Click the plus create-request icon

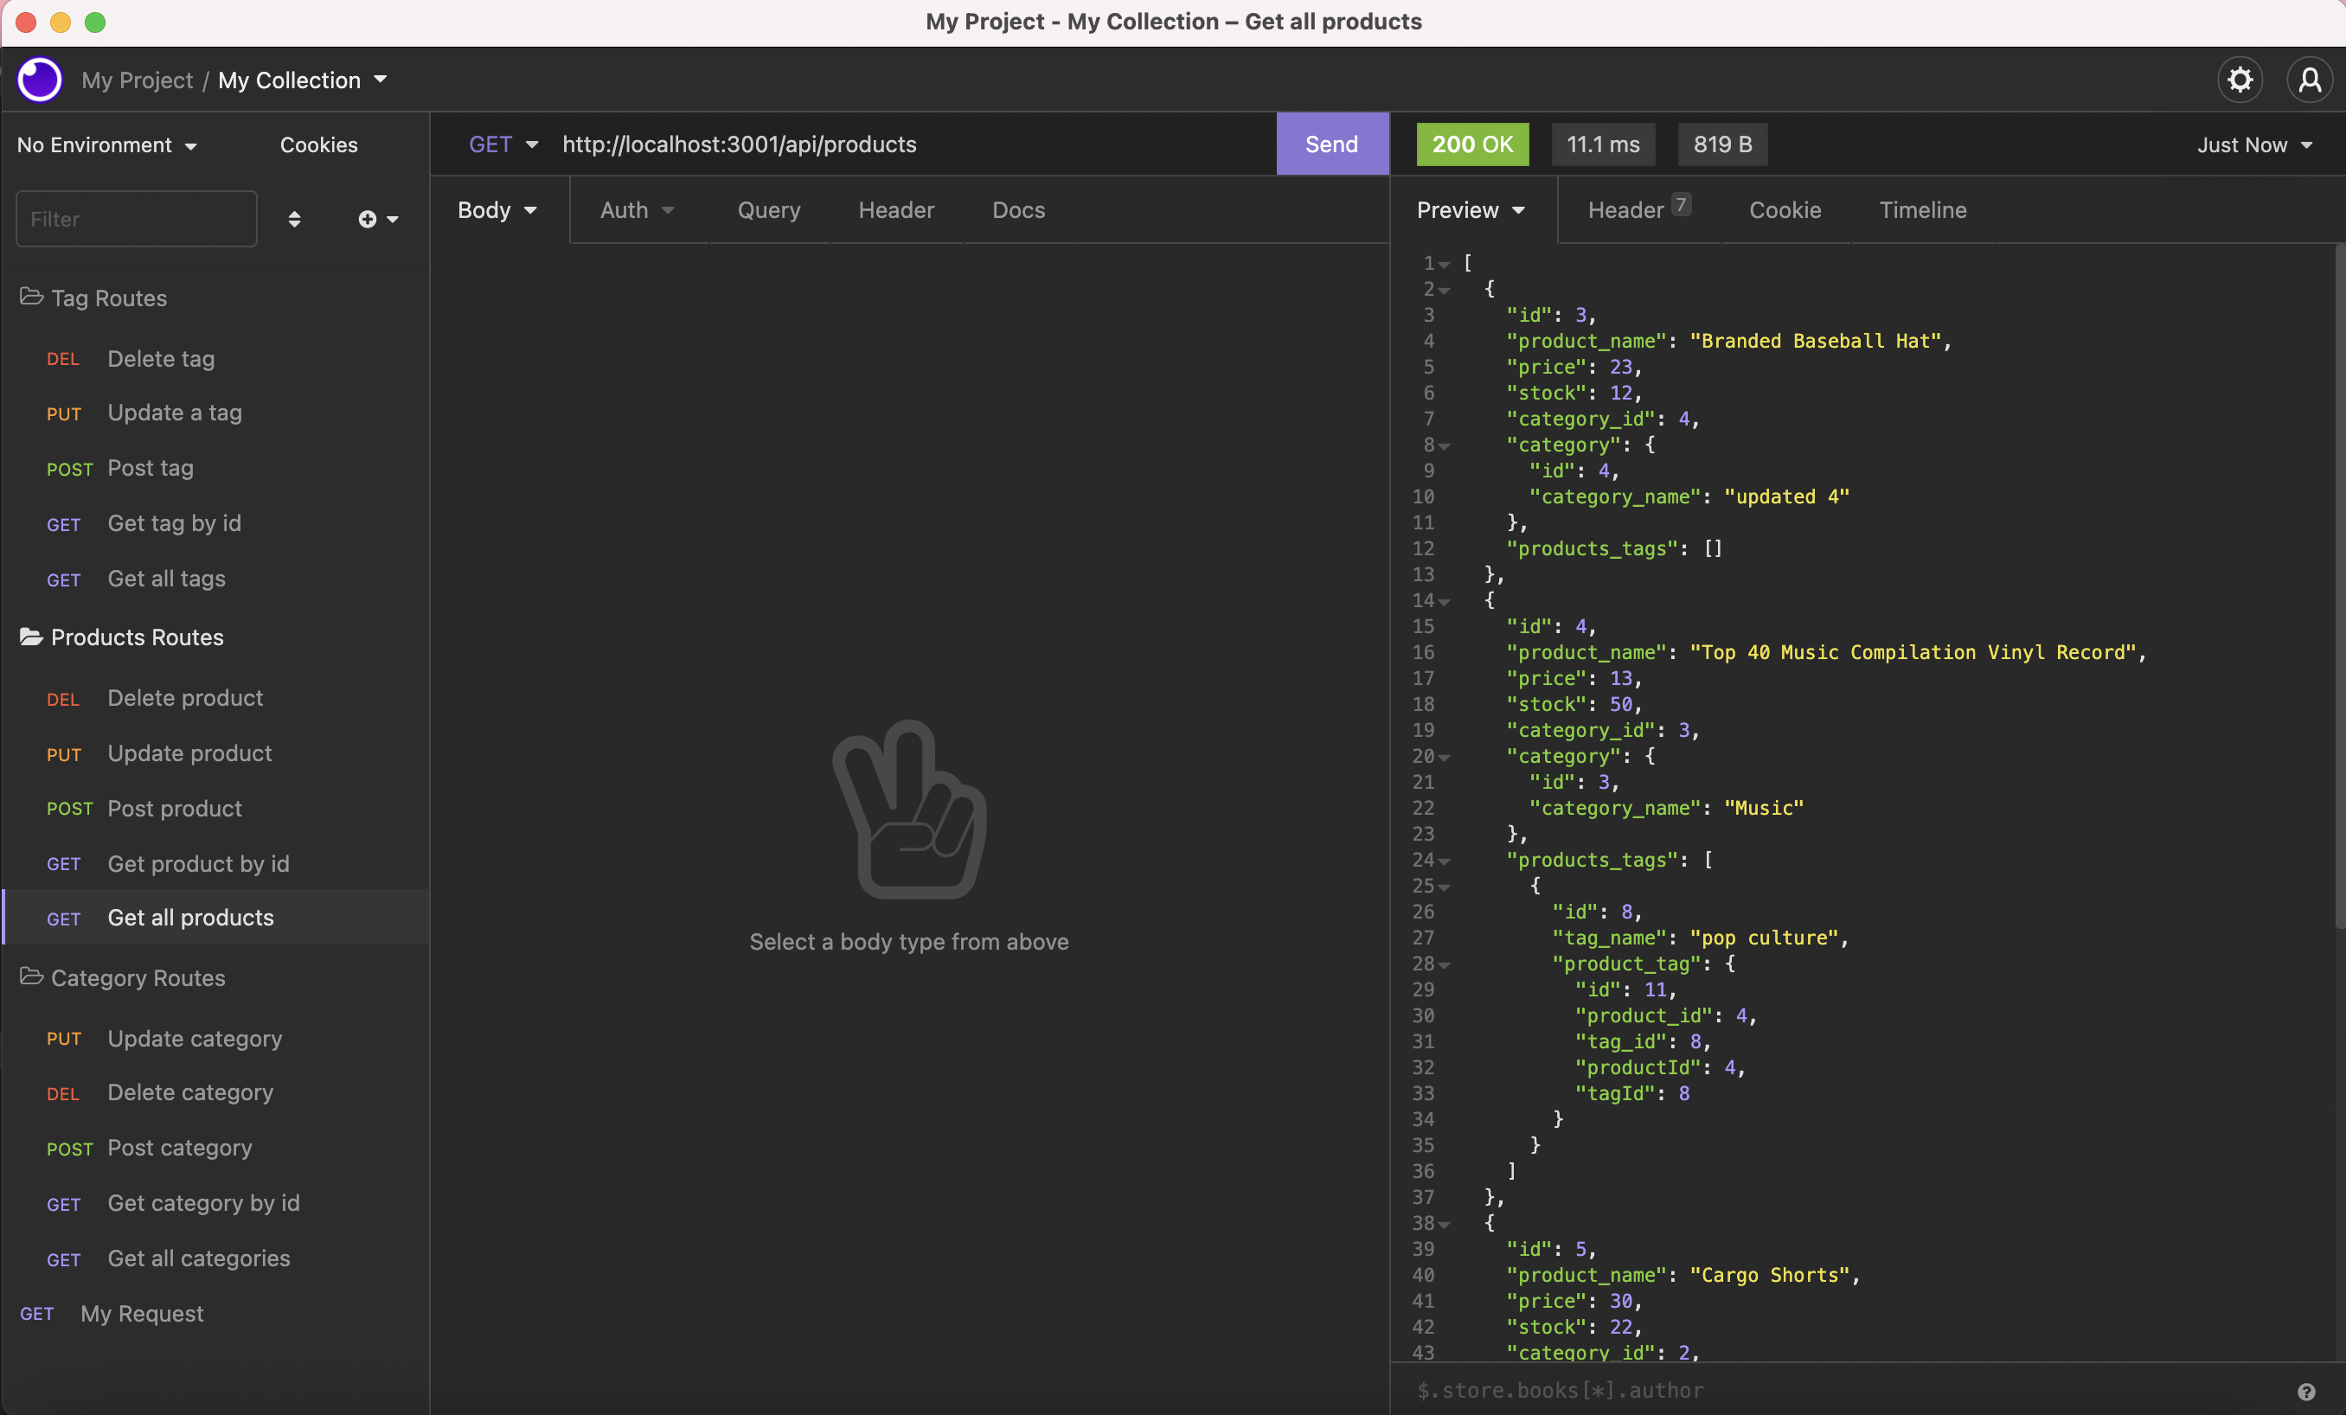point(368,219)
